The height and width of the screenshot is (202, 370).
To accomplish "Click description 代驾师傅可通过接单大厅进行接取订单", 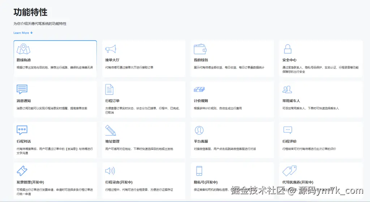I will point(129,67).
